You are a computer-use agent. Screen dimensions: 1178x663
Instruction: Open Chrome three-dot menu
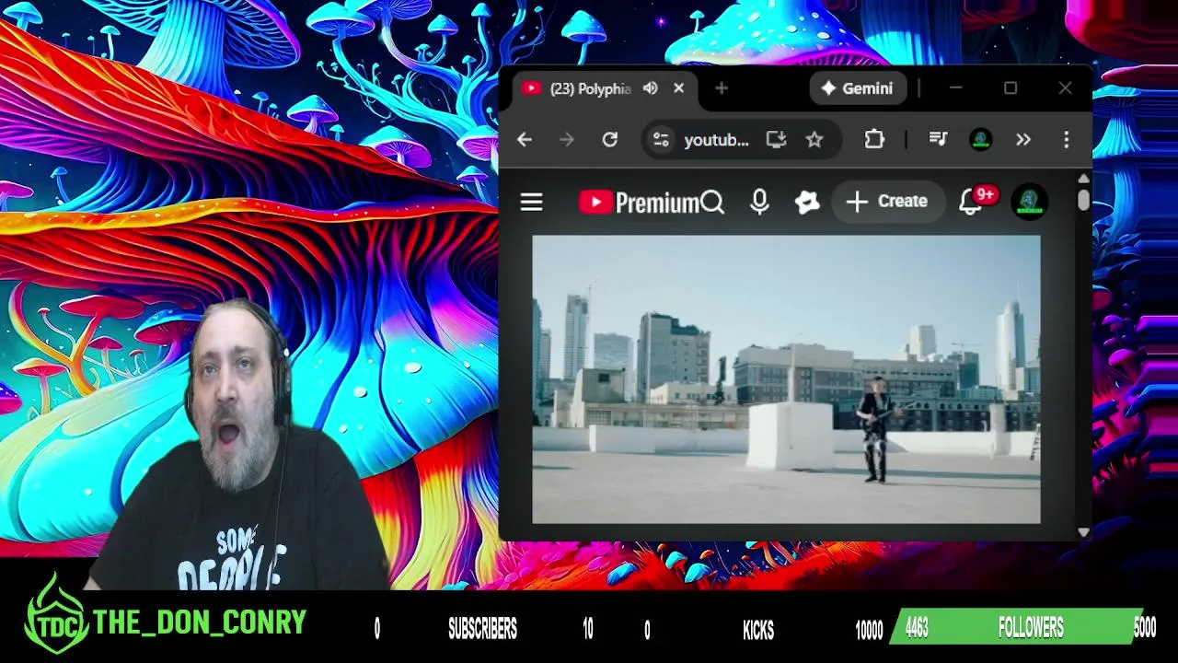[x=1067, y=139]
